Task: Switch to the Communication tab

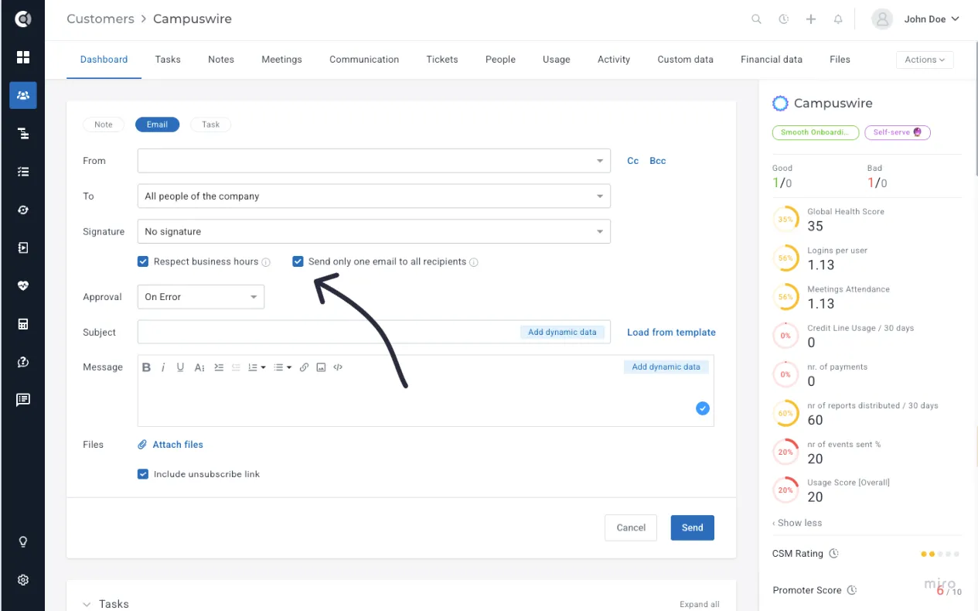Action: click(x=364, y=60)
